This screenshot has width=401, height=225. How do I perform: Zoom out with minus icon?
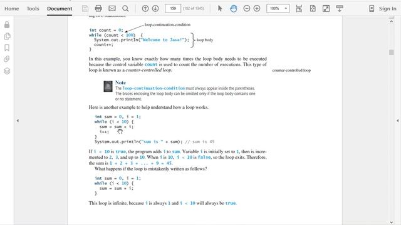click(x=246, y=8)
